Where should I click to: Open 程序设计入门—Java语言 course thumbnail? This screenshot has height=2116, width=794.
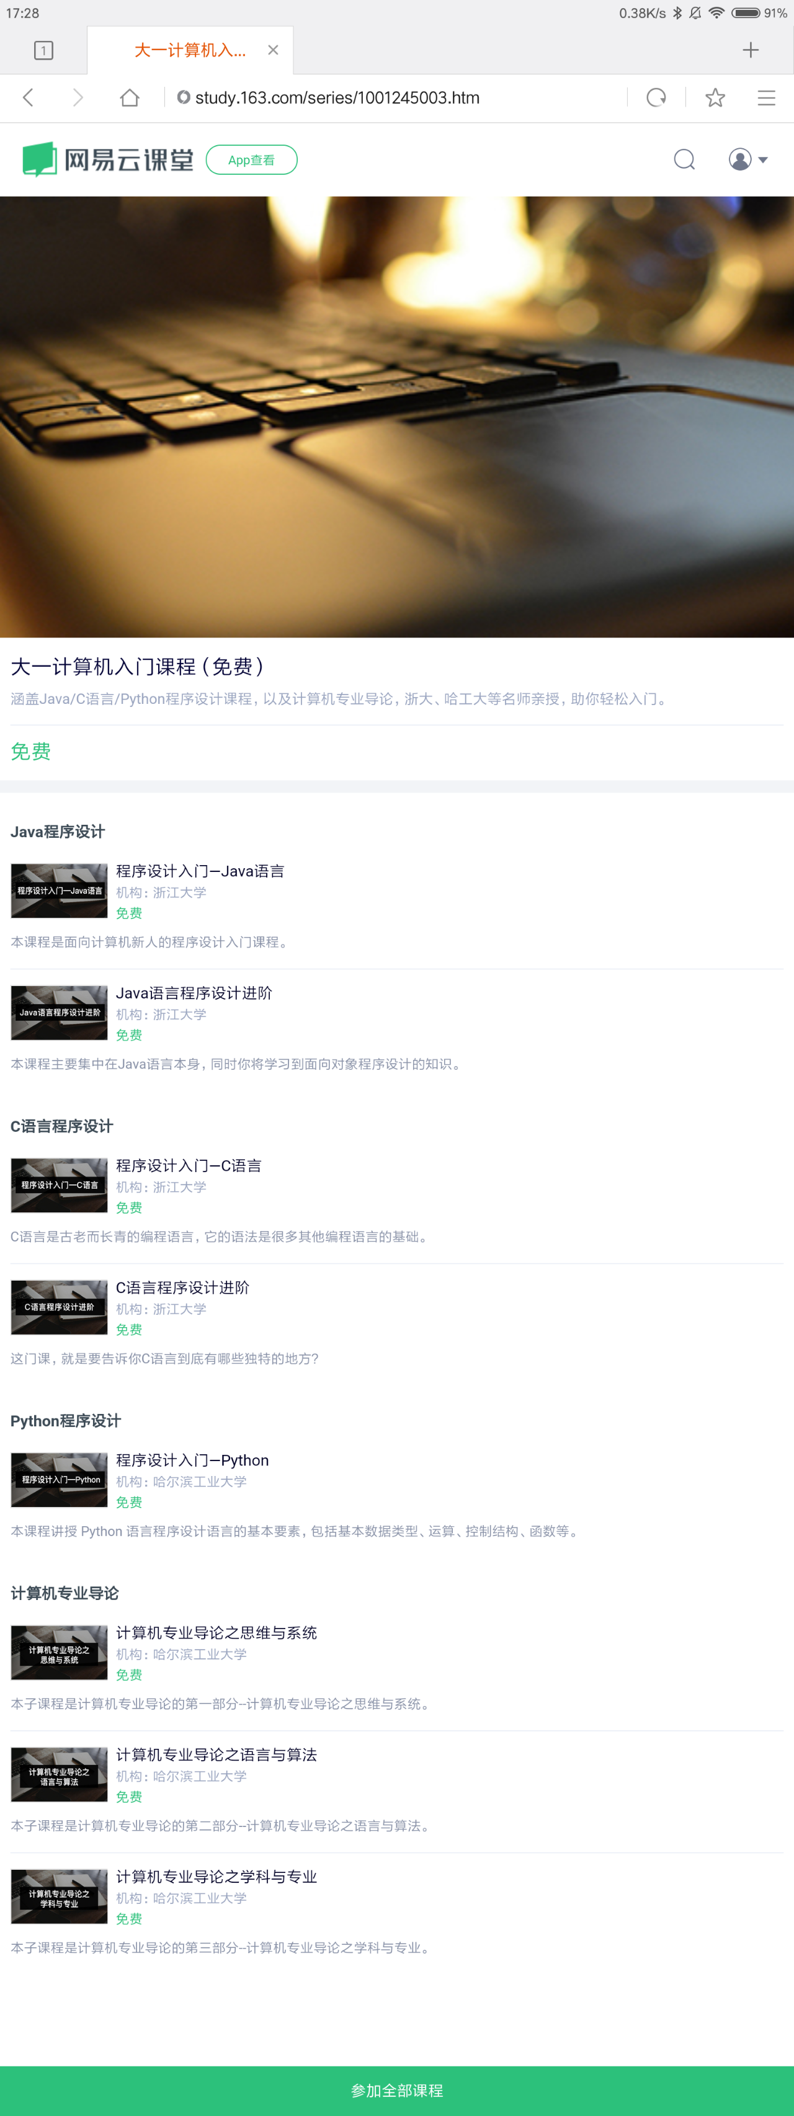tap(59, 891)
